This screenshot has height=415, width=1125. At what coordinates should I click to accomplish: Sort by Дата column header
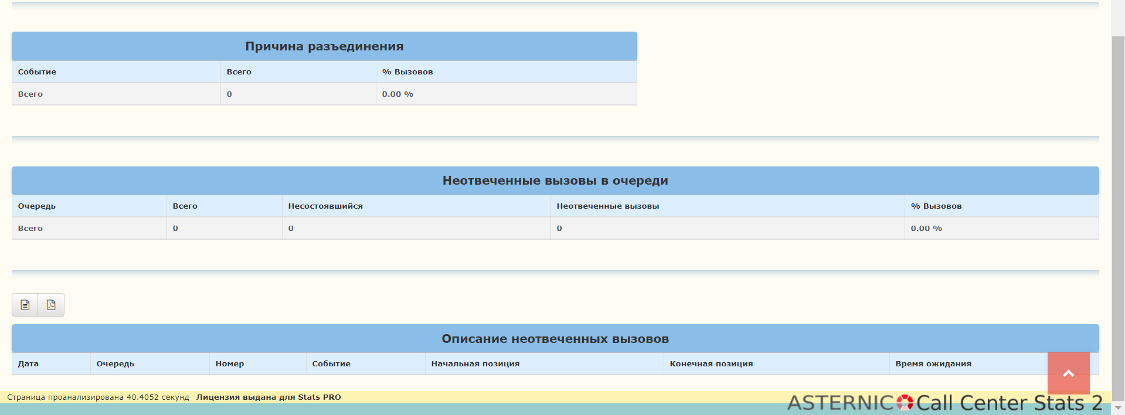click(x=28, y=364)
